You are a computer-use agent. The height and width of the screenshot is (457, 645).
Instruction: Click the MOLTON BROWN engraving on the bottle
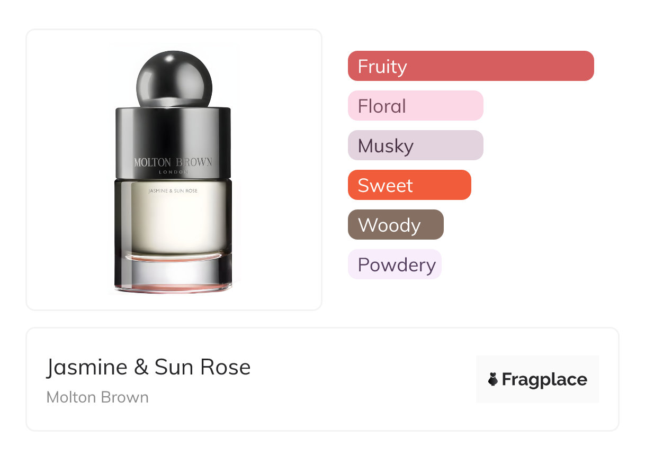pos(173,162)
